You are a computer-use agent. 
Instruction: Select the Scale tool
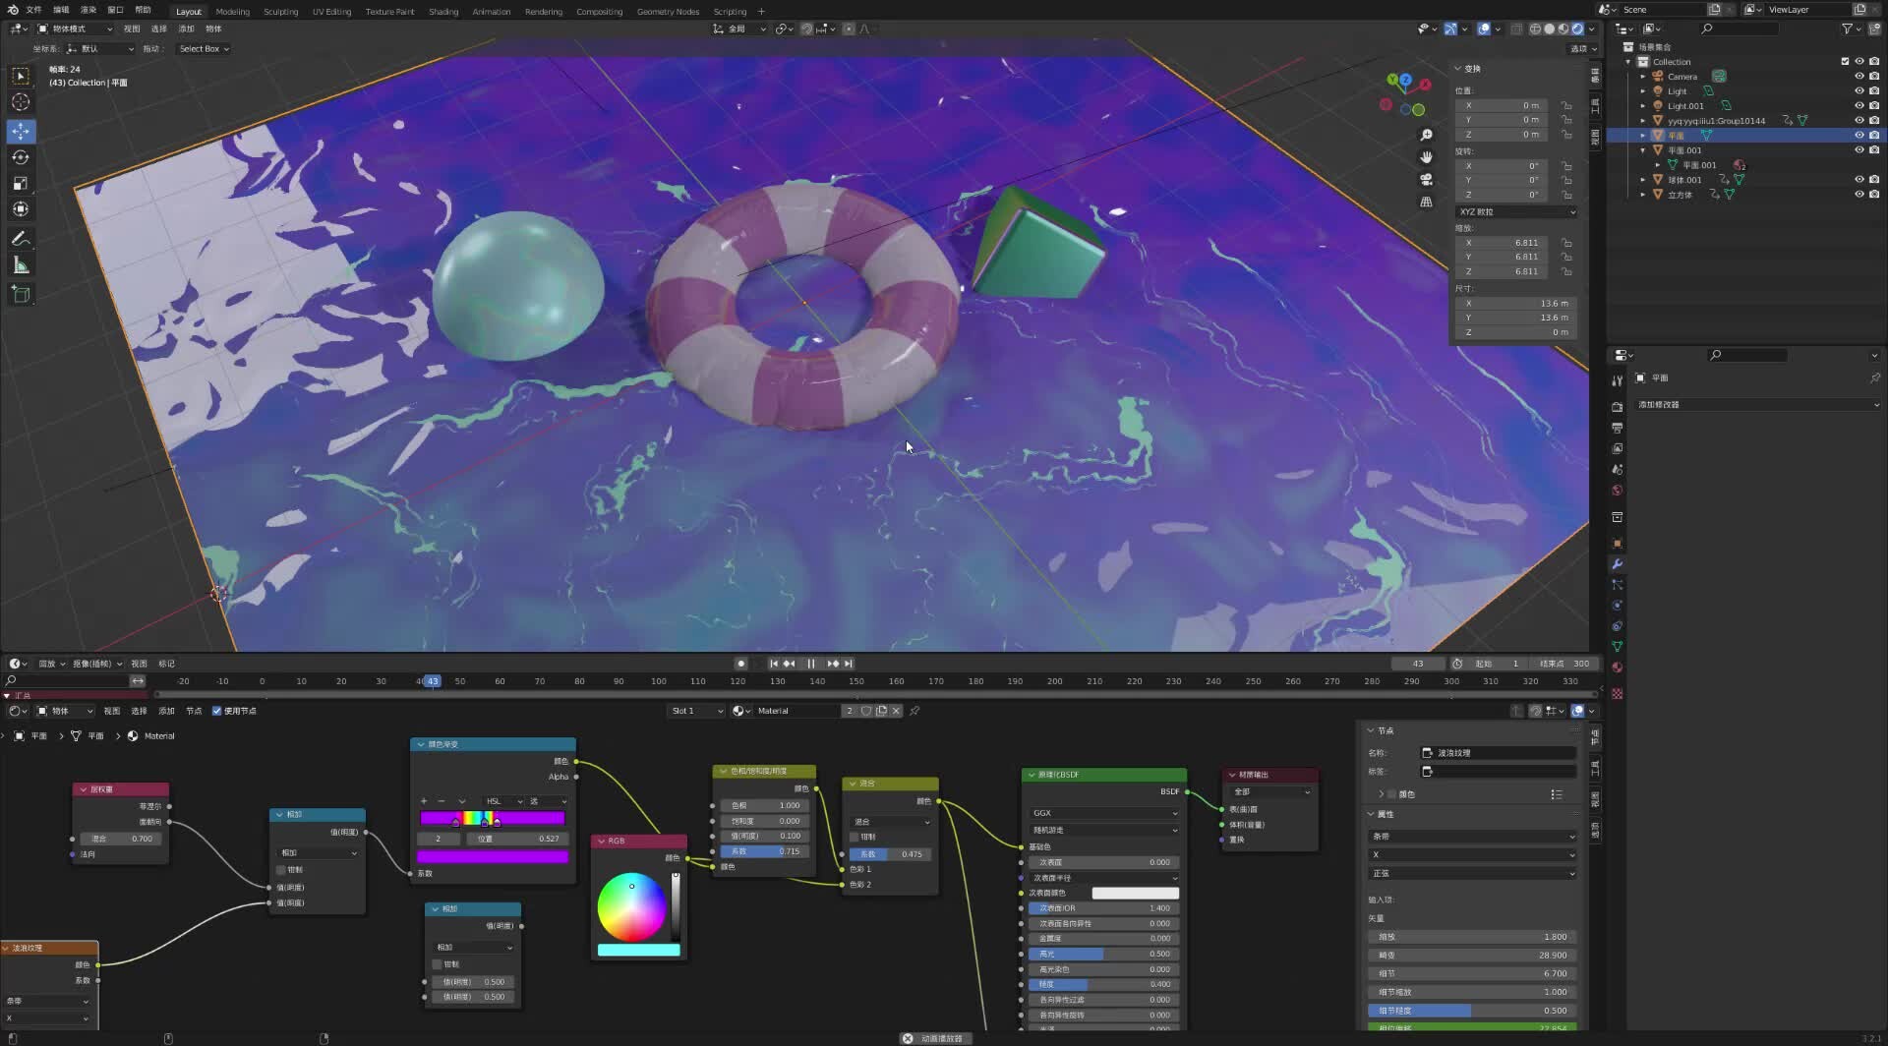[x=21, y=183]
